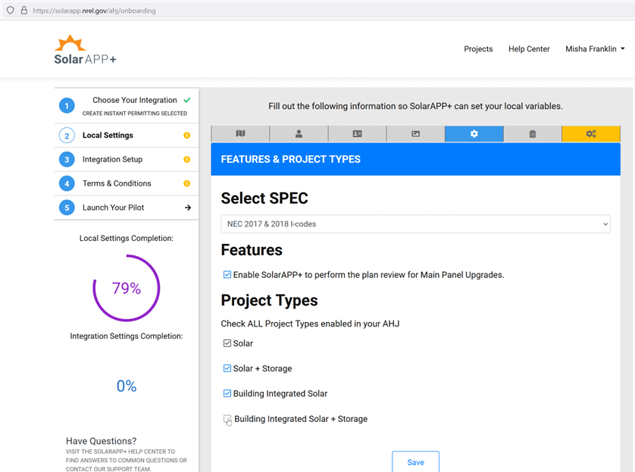This screenshot has width=635, height=472.
Task: Open the clipboard icon tab
Action: 532,134
